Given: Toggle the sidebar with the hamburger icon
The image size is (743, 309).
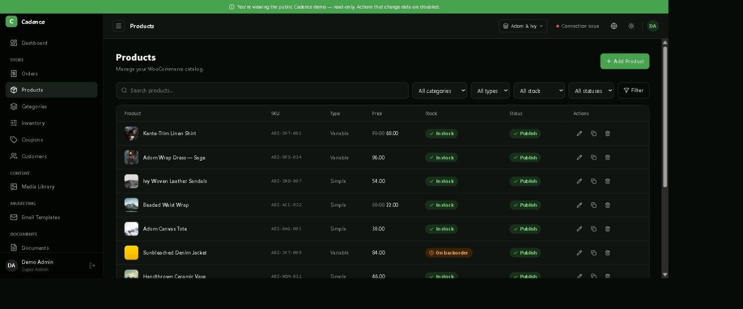Looking at the screenshot, I should 118,26.
